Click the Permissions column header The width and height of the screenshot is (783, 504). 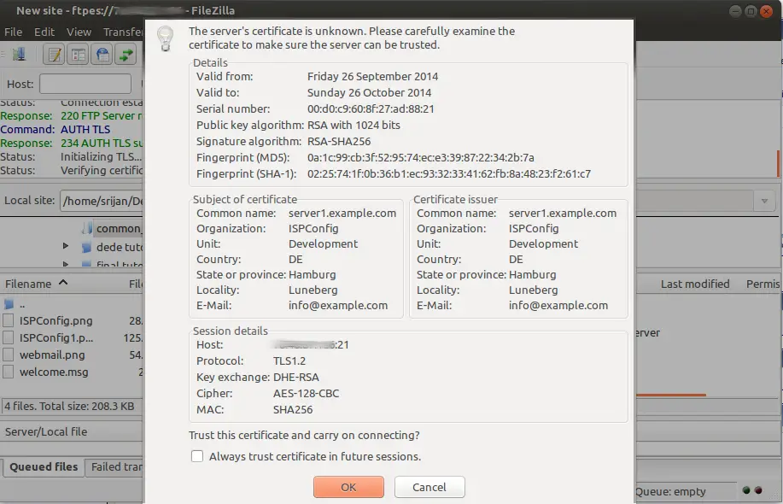(763, 284)
